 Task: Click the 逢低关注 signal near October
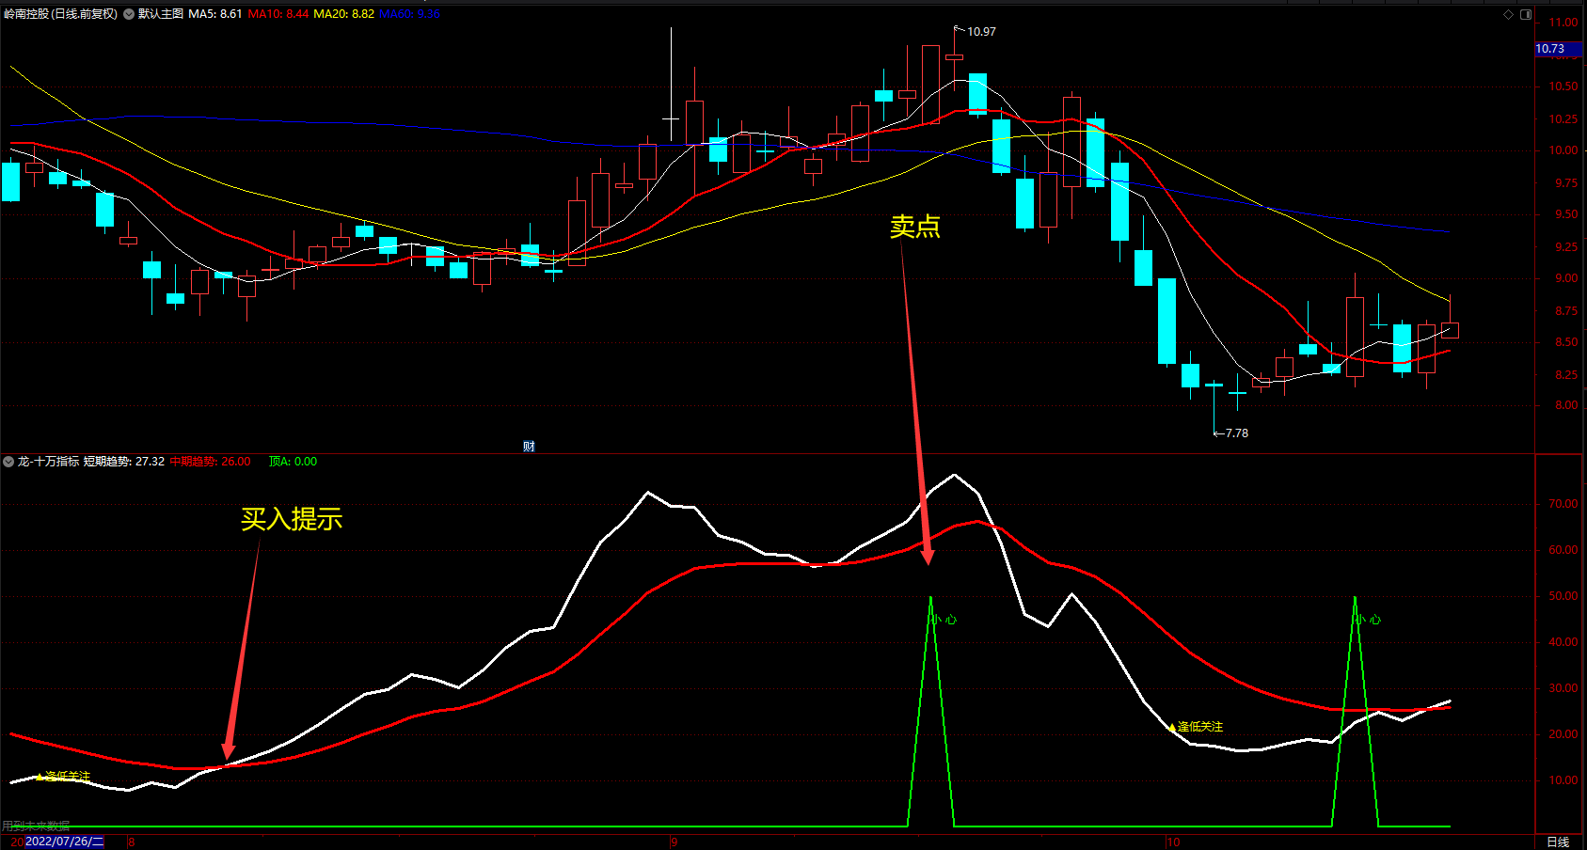pos(1200,727)
